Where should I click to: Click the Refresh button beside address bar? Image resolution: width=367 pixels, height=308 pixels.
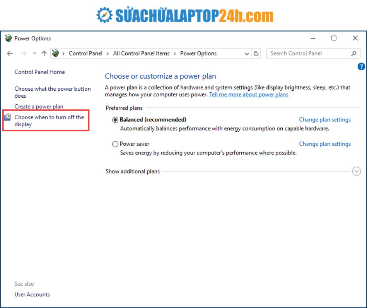coord(256,54)
